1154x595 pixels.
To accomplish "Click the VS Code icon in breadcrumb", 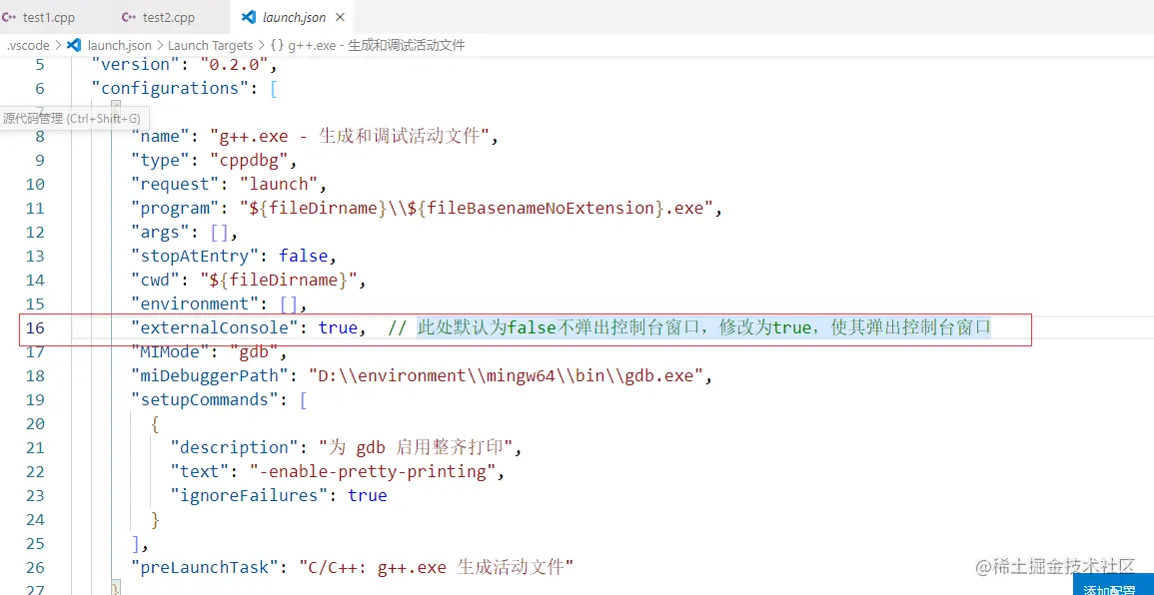I will coord(74,46).
